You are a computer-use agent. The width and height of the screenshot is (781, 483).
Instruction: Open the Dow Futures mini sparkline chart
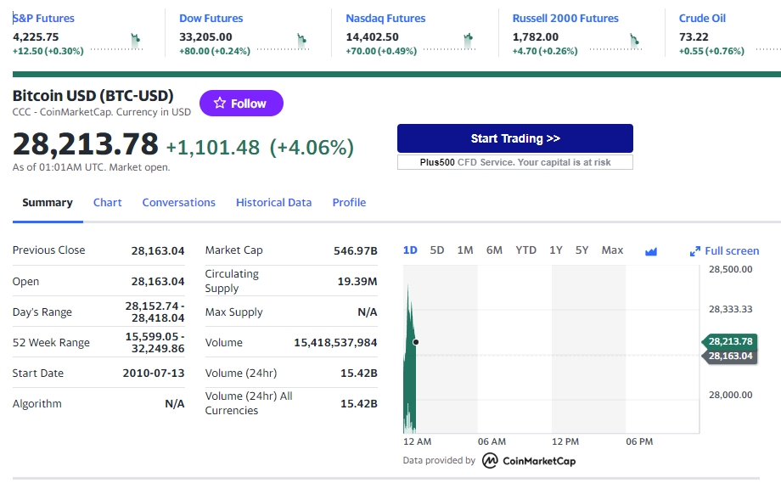point(284,42)
